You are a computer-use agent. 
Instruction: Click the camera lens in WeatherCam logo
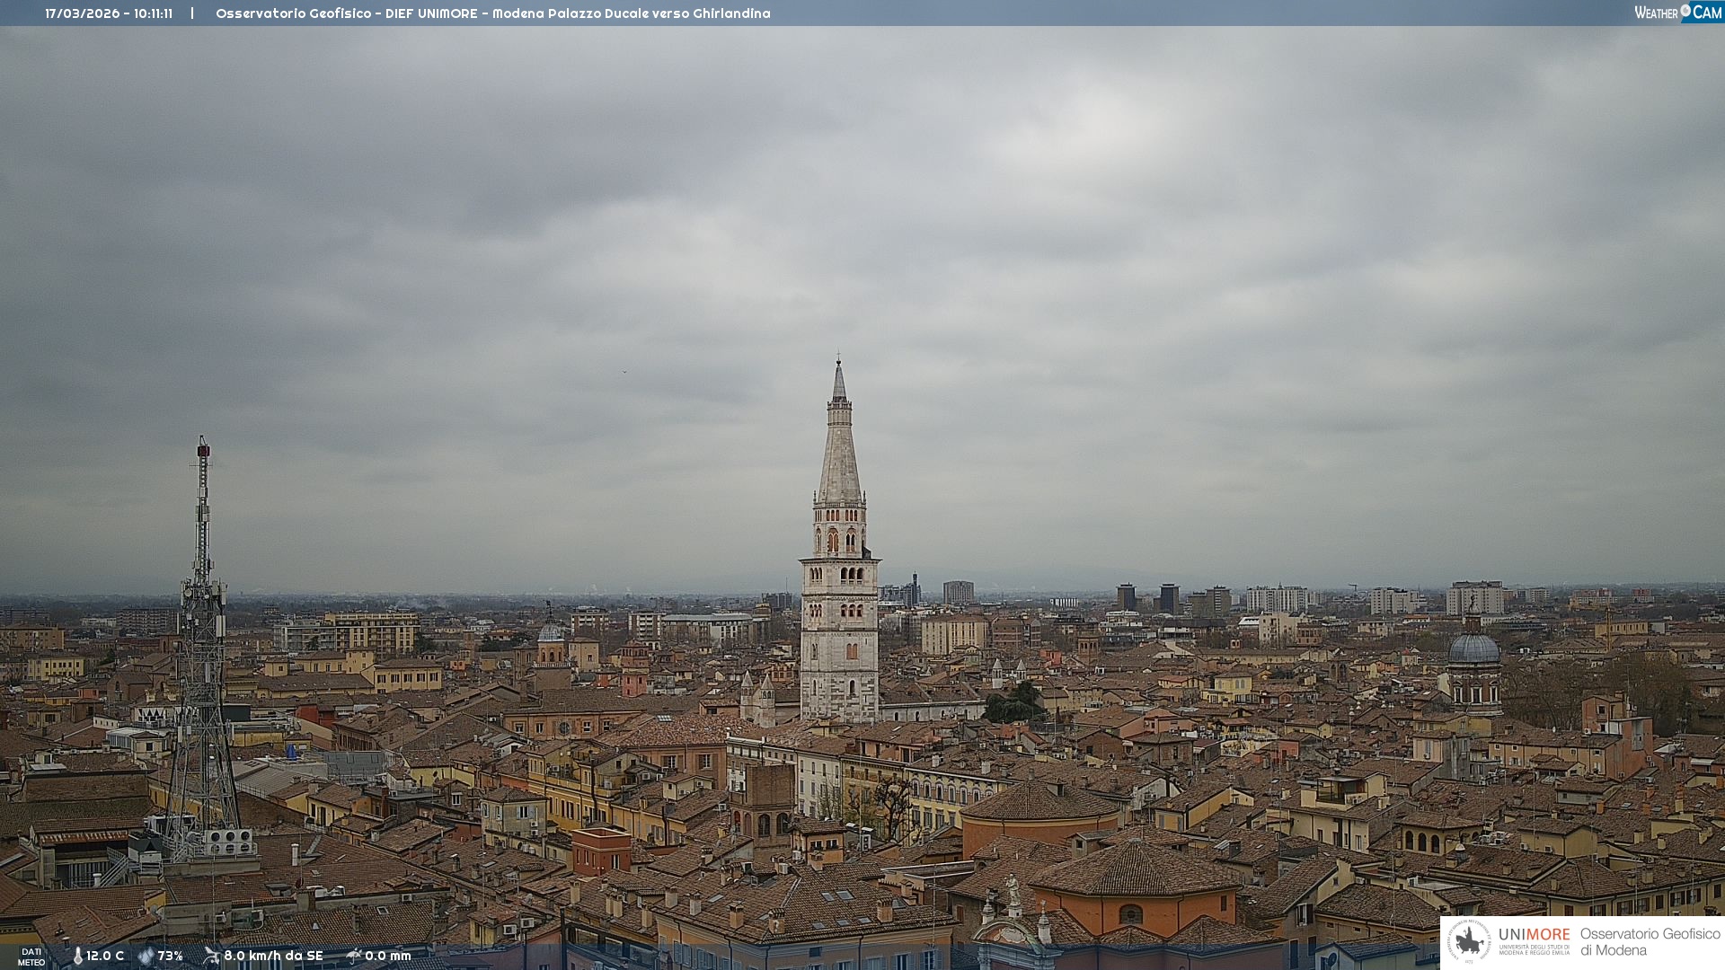point(1685,11)
